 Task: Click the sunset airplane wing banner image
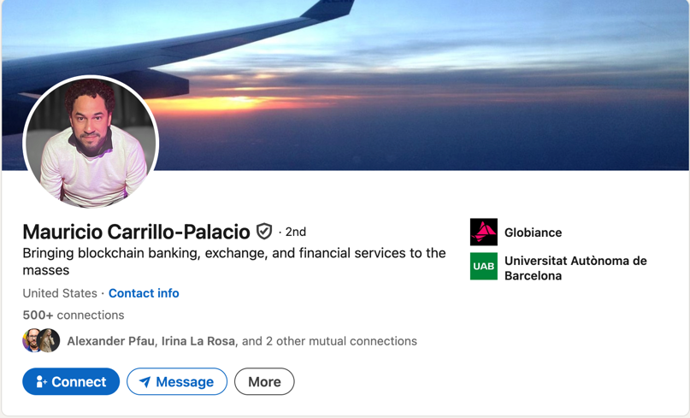pyautogui.click(x=428, y=85)
